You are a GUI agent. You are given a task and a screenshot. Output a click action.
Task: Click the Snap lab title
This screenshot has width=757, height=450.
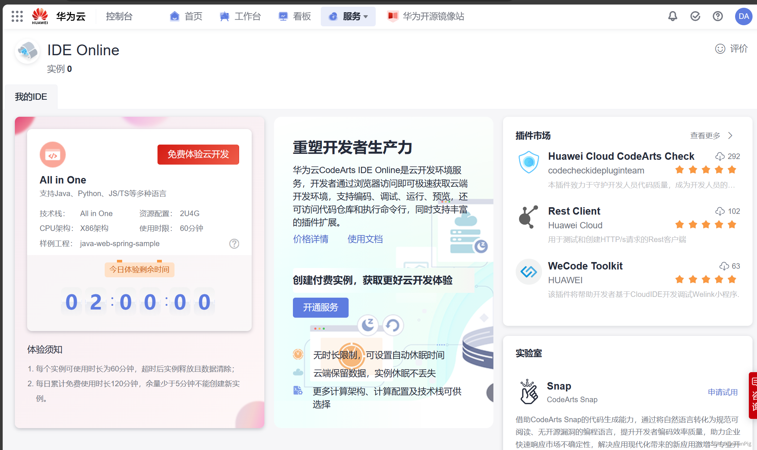(x=559, y=386)
